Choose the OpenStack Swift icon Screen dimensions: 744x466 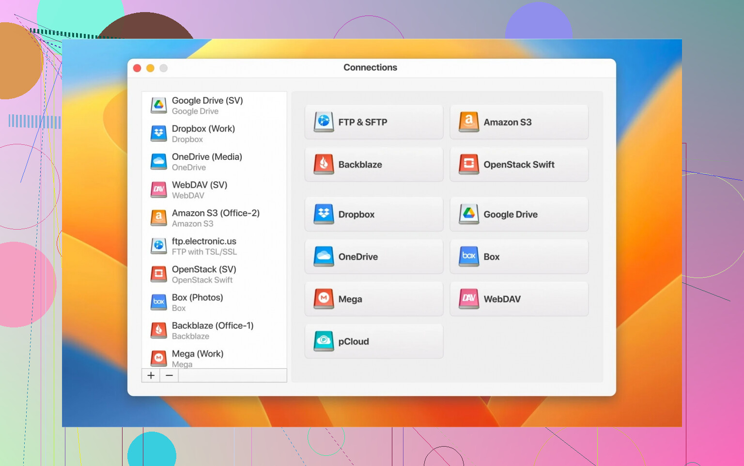468,164
